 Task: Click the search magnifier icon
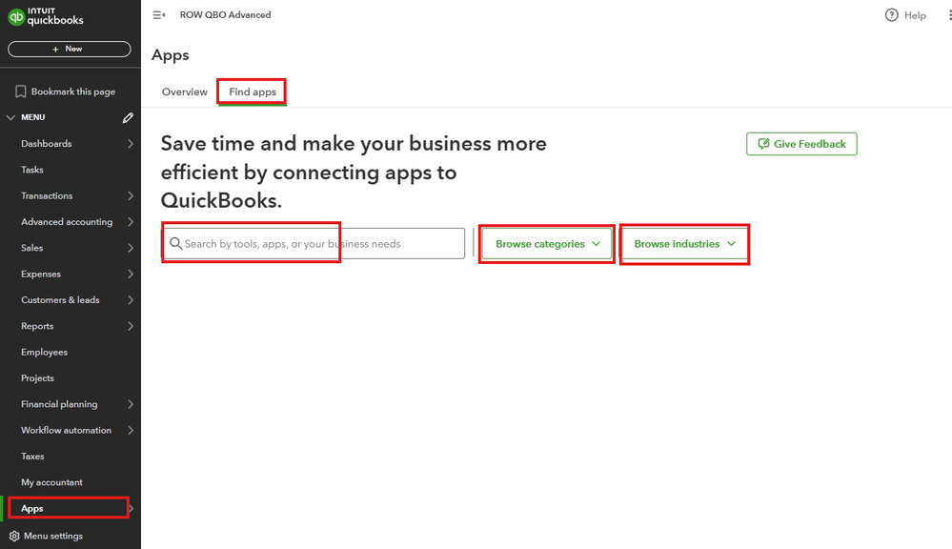click(175, 244)
